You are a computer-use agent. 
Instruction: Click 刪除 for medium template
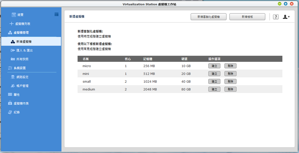(x=230, y=89)
